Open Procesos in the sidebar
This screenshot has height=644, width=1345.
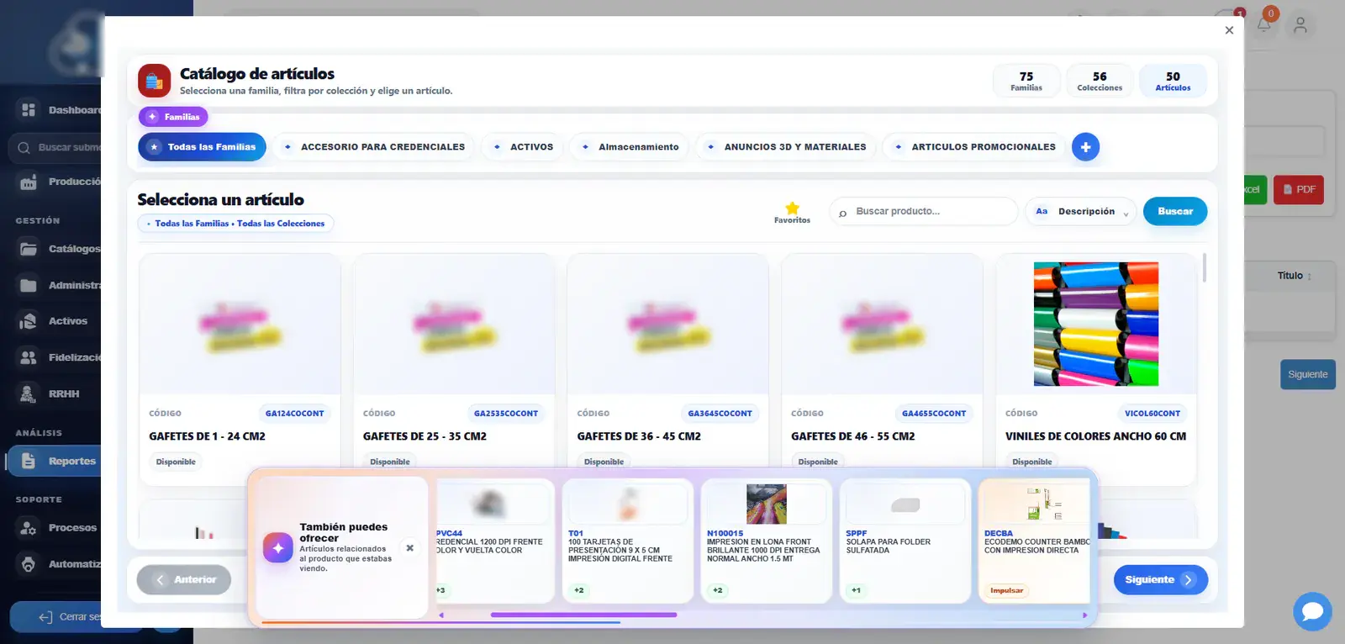[57, 528]
